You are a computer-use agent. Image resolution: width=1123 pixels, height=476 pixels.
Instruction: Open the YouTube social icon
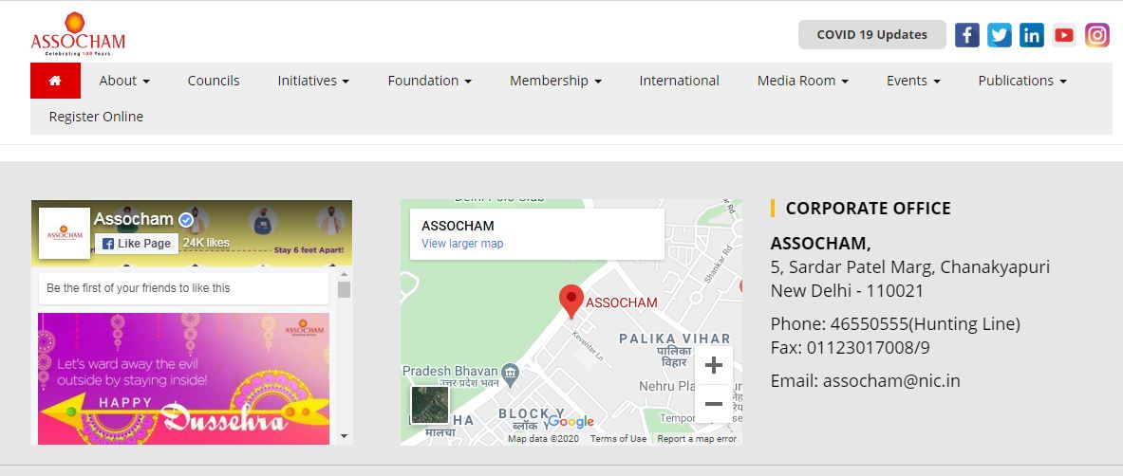click(x=1064, y=35)
